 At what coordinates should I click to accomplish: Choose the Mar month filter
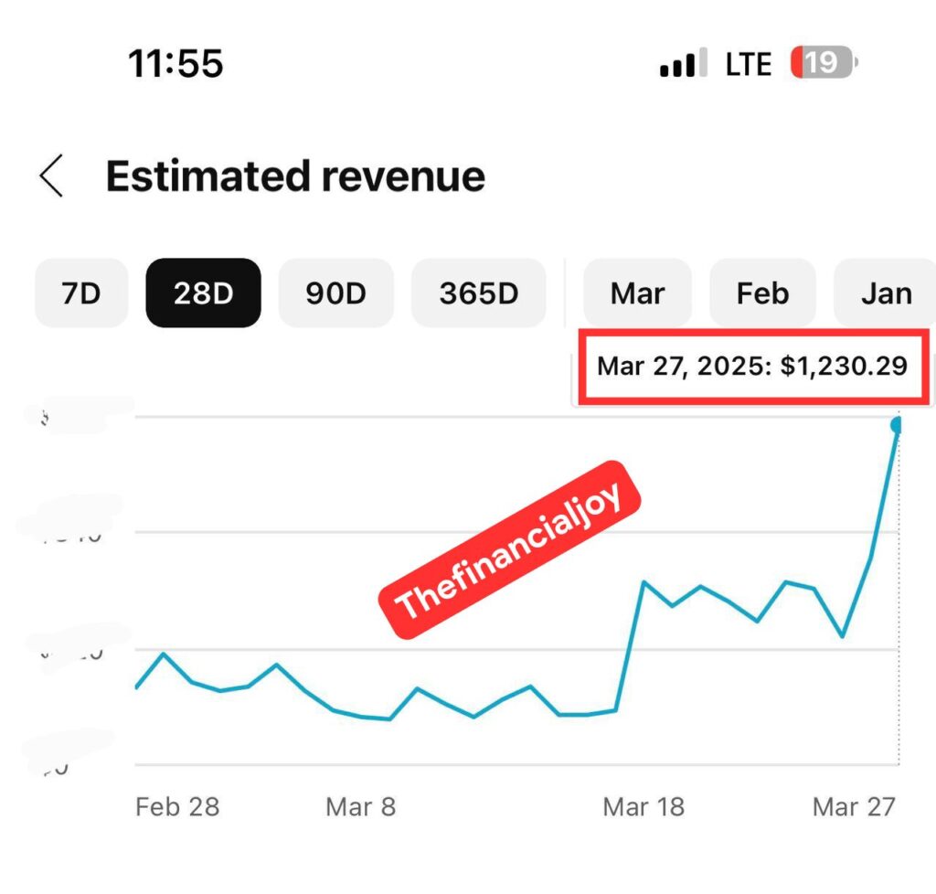point(637,293)
